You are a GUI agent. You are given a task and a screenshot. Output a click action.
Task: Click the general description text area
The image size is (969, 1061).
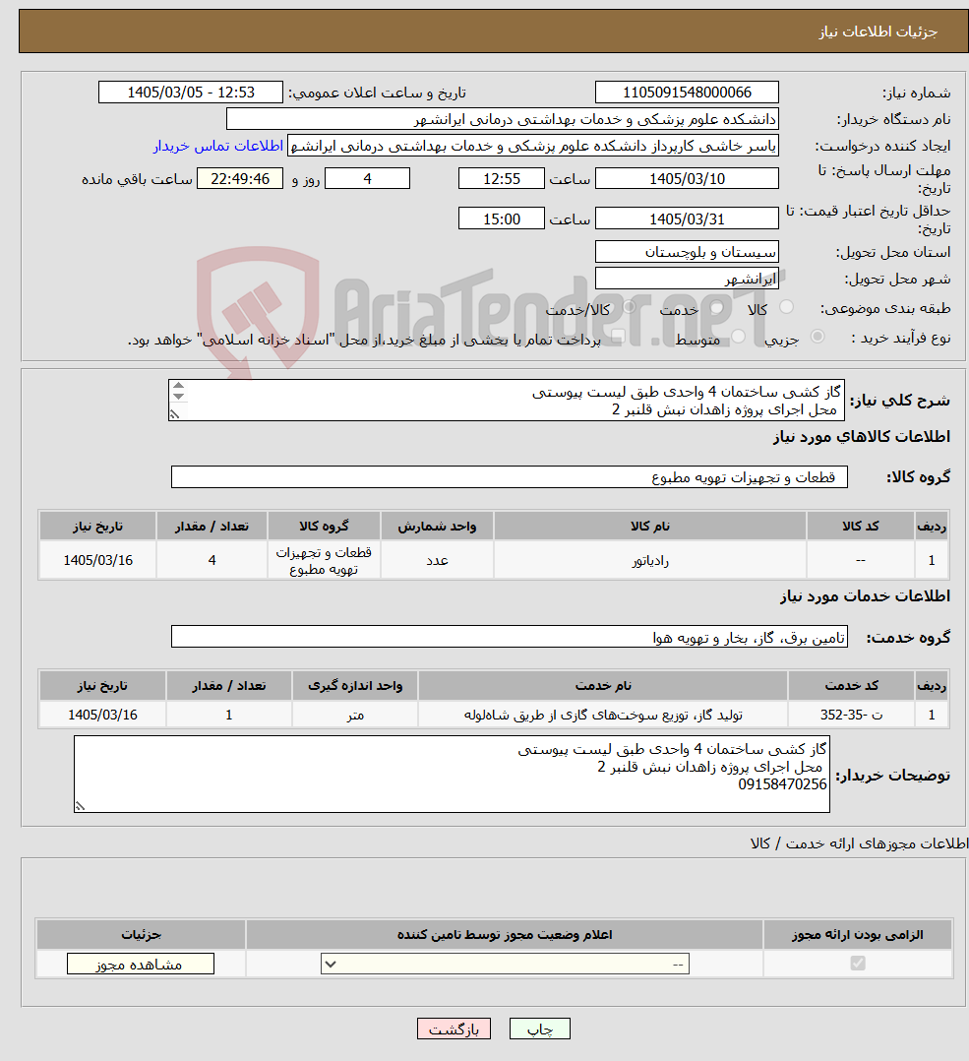tap(507, 400)
